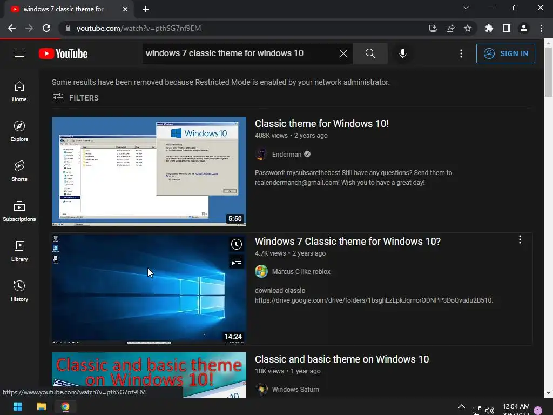Viewport: 553px width, 415px height.
Task: Visit Marcus C like roblox channel
Action: 301,272
